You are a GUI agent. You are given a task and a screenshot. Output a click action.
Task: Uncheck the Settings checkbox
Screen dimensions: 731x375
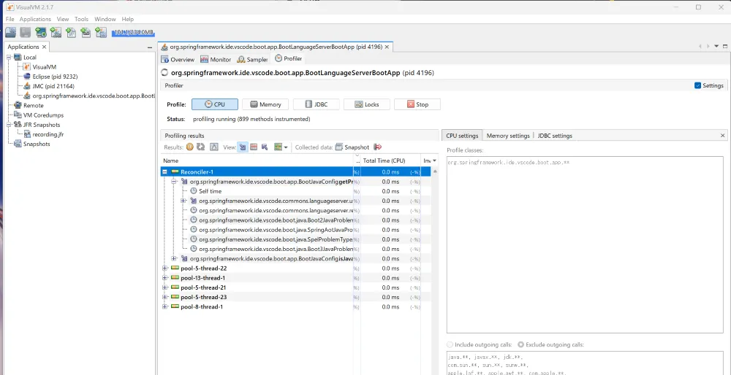click(x=698, y=85)
